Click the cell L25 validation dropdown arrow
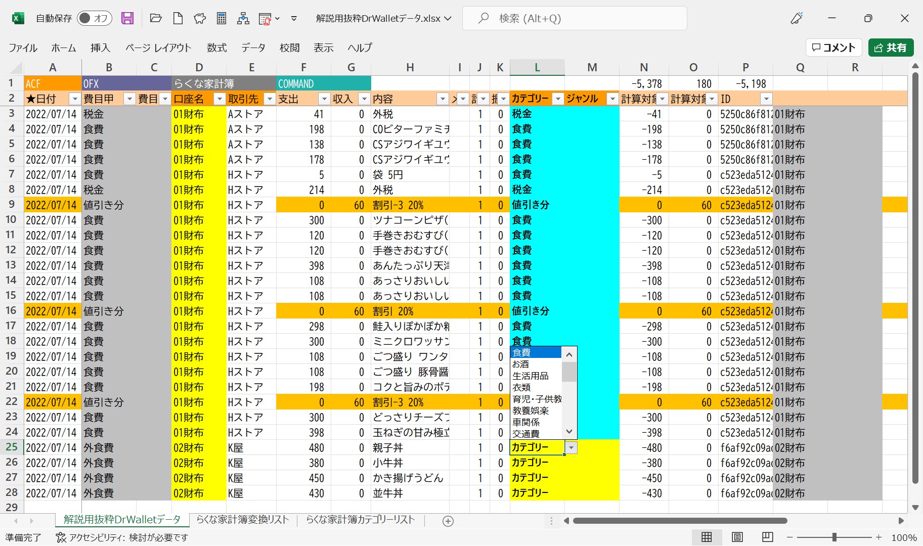 coord(571,447)
